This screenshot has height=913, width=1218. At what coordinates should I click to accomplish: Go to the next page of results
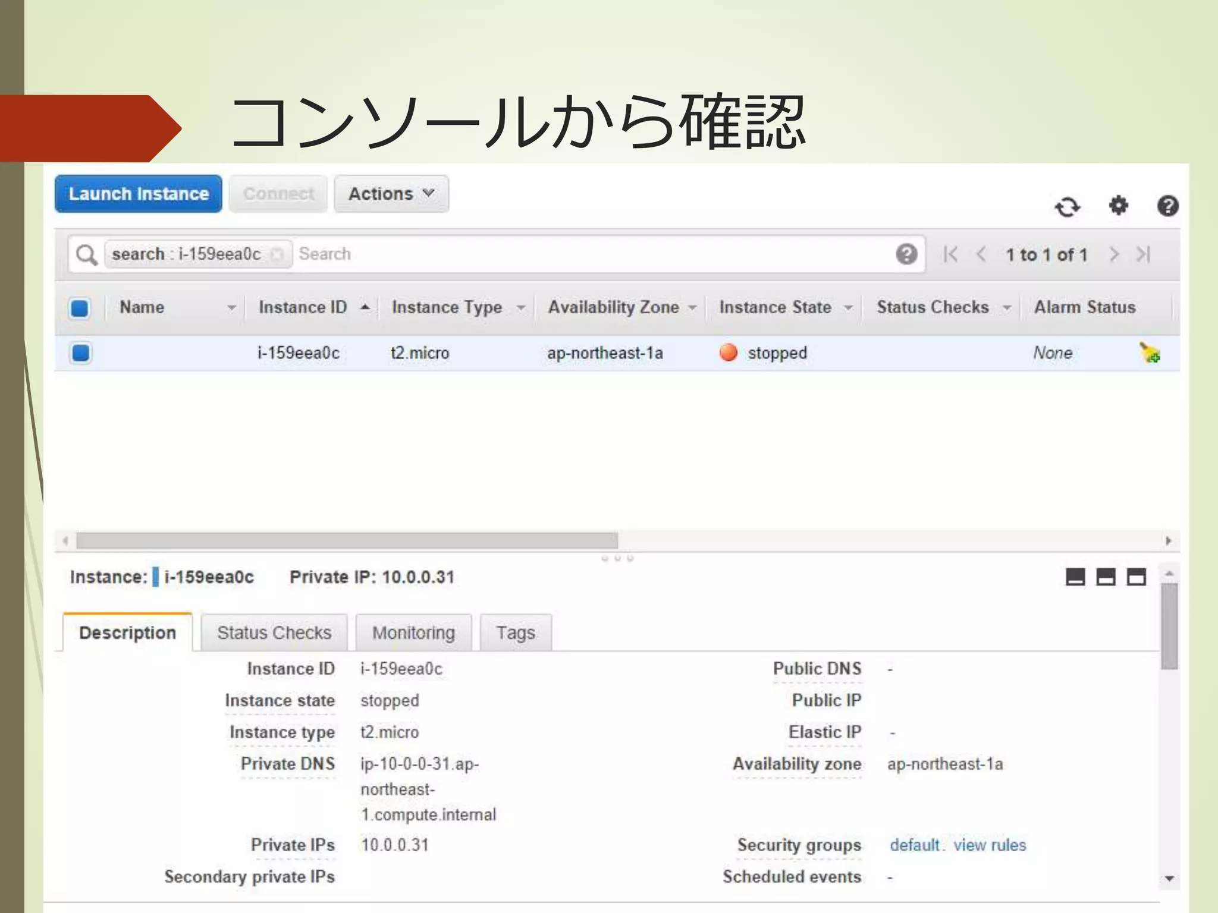[1114, 254]
